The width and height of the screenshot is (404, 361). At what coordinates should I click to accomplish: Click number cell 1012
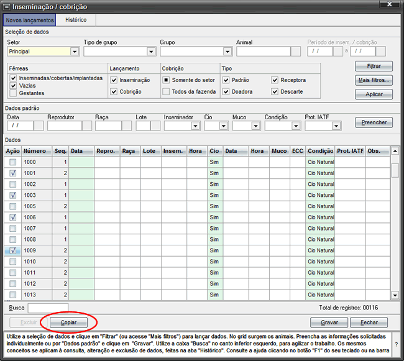click(37, 284)
